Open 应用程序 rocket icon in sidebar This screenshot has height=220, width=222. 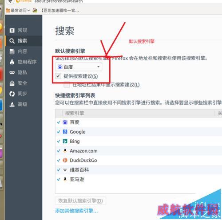(12, 62)
